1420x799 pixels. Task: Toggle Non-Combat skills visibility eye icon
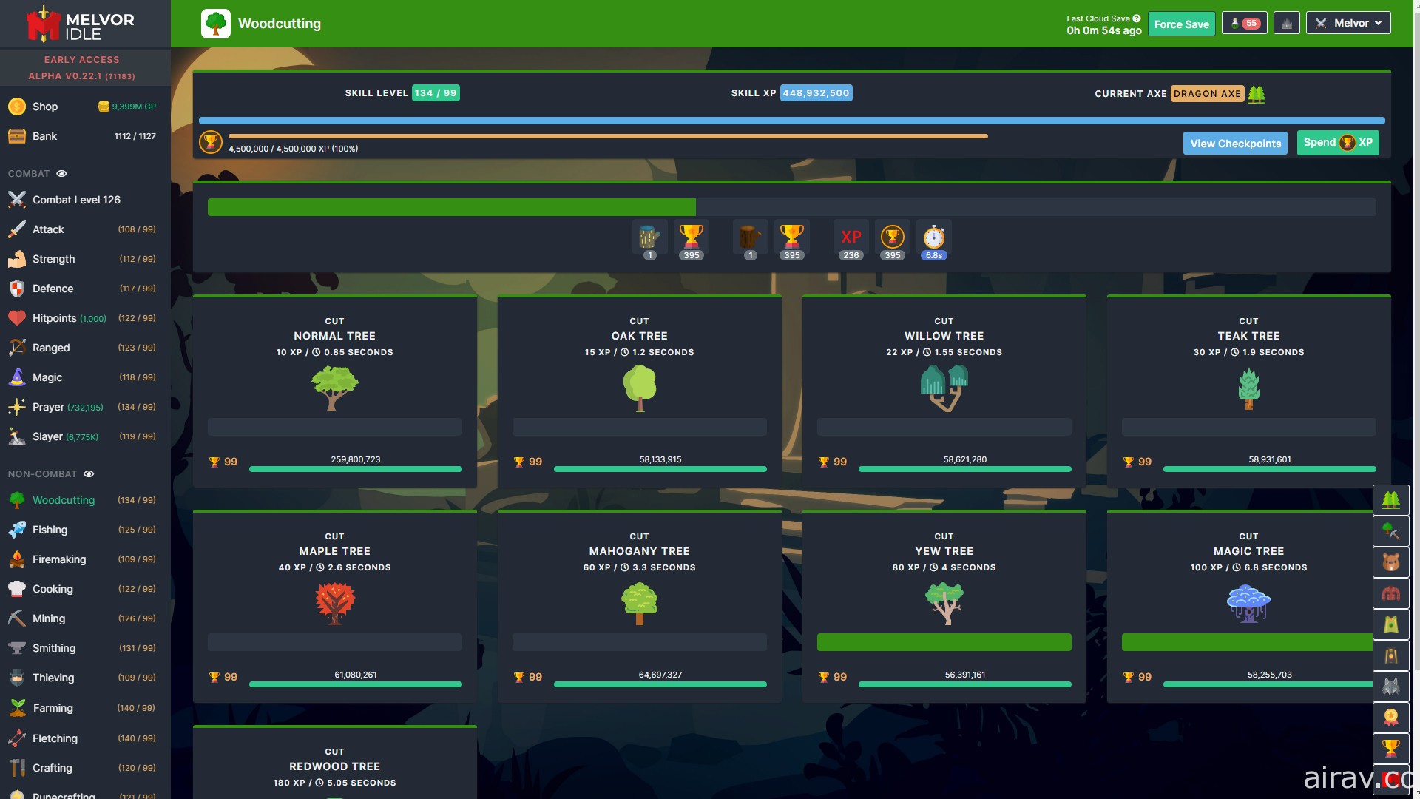click(91, 473)
